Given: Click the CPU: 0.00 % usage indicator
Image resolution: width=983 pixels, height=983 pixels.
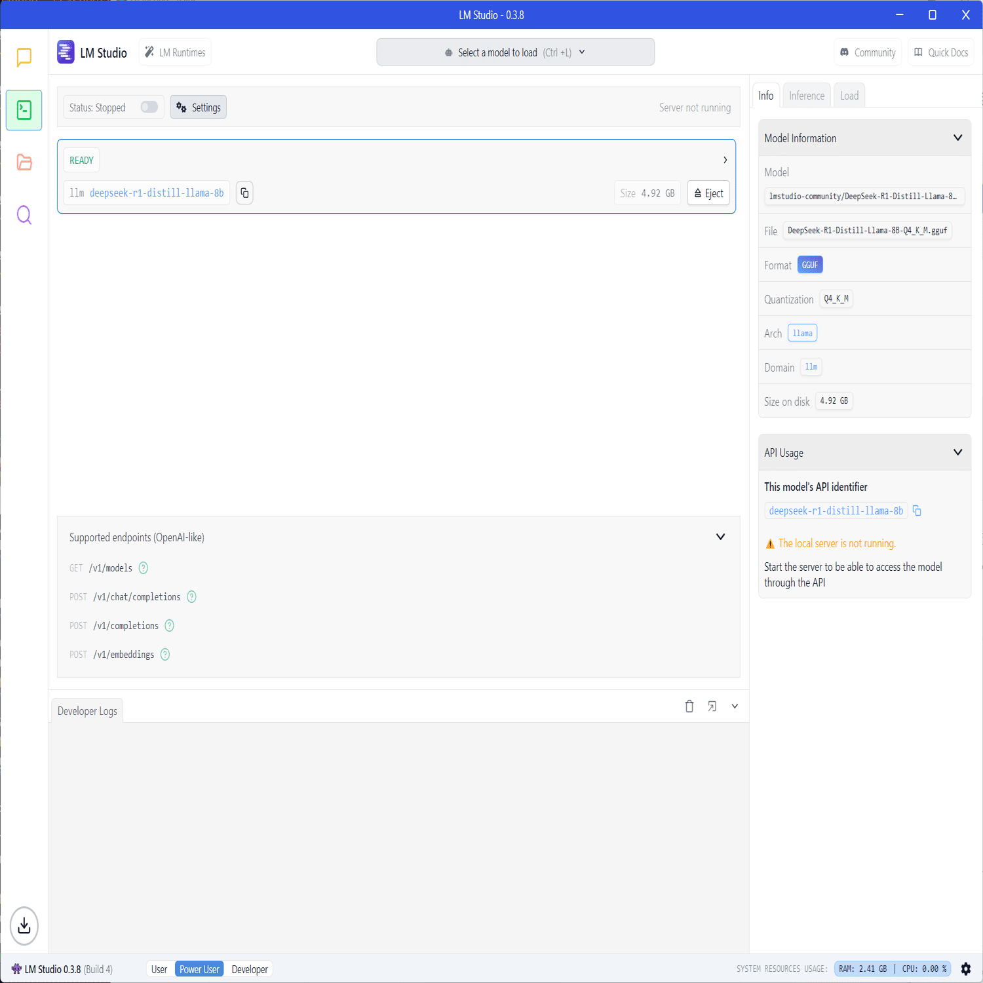Looking at the screenshot, I should tap(924, 969).
